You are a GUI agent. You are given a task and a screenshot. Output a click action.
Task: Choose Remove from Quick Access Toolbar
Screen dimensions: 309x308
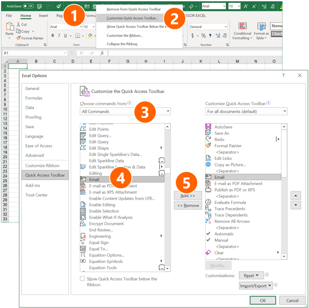click(x=134, y=9)
